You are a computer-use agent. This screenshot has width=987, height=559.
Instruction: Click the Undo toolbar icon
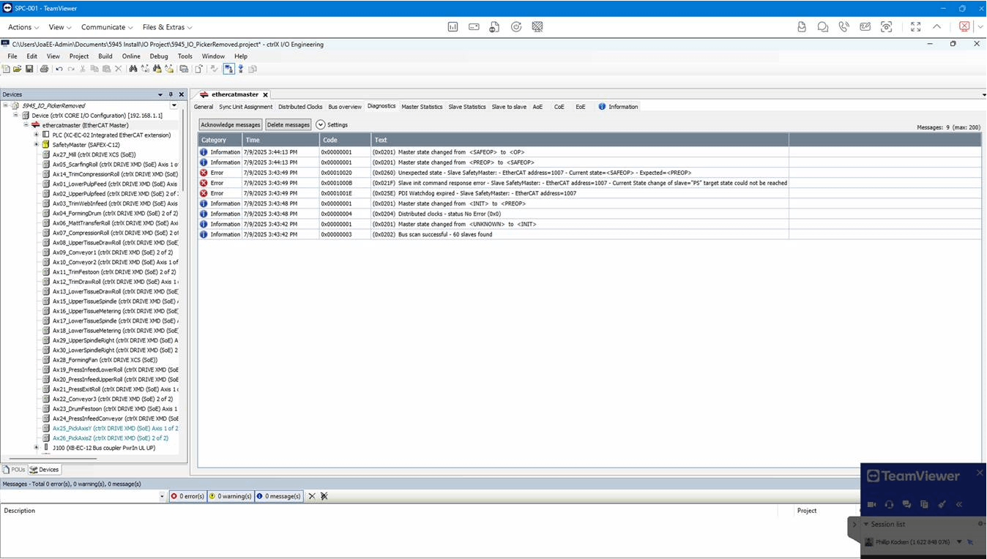[x=59, y=69]
